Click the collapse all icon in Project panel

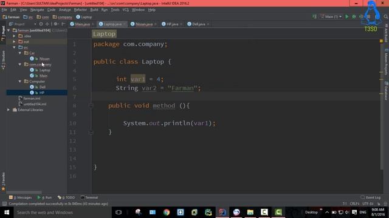click(47, 24)
